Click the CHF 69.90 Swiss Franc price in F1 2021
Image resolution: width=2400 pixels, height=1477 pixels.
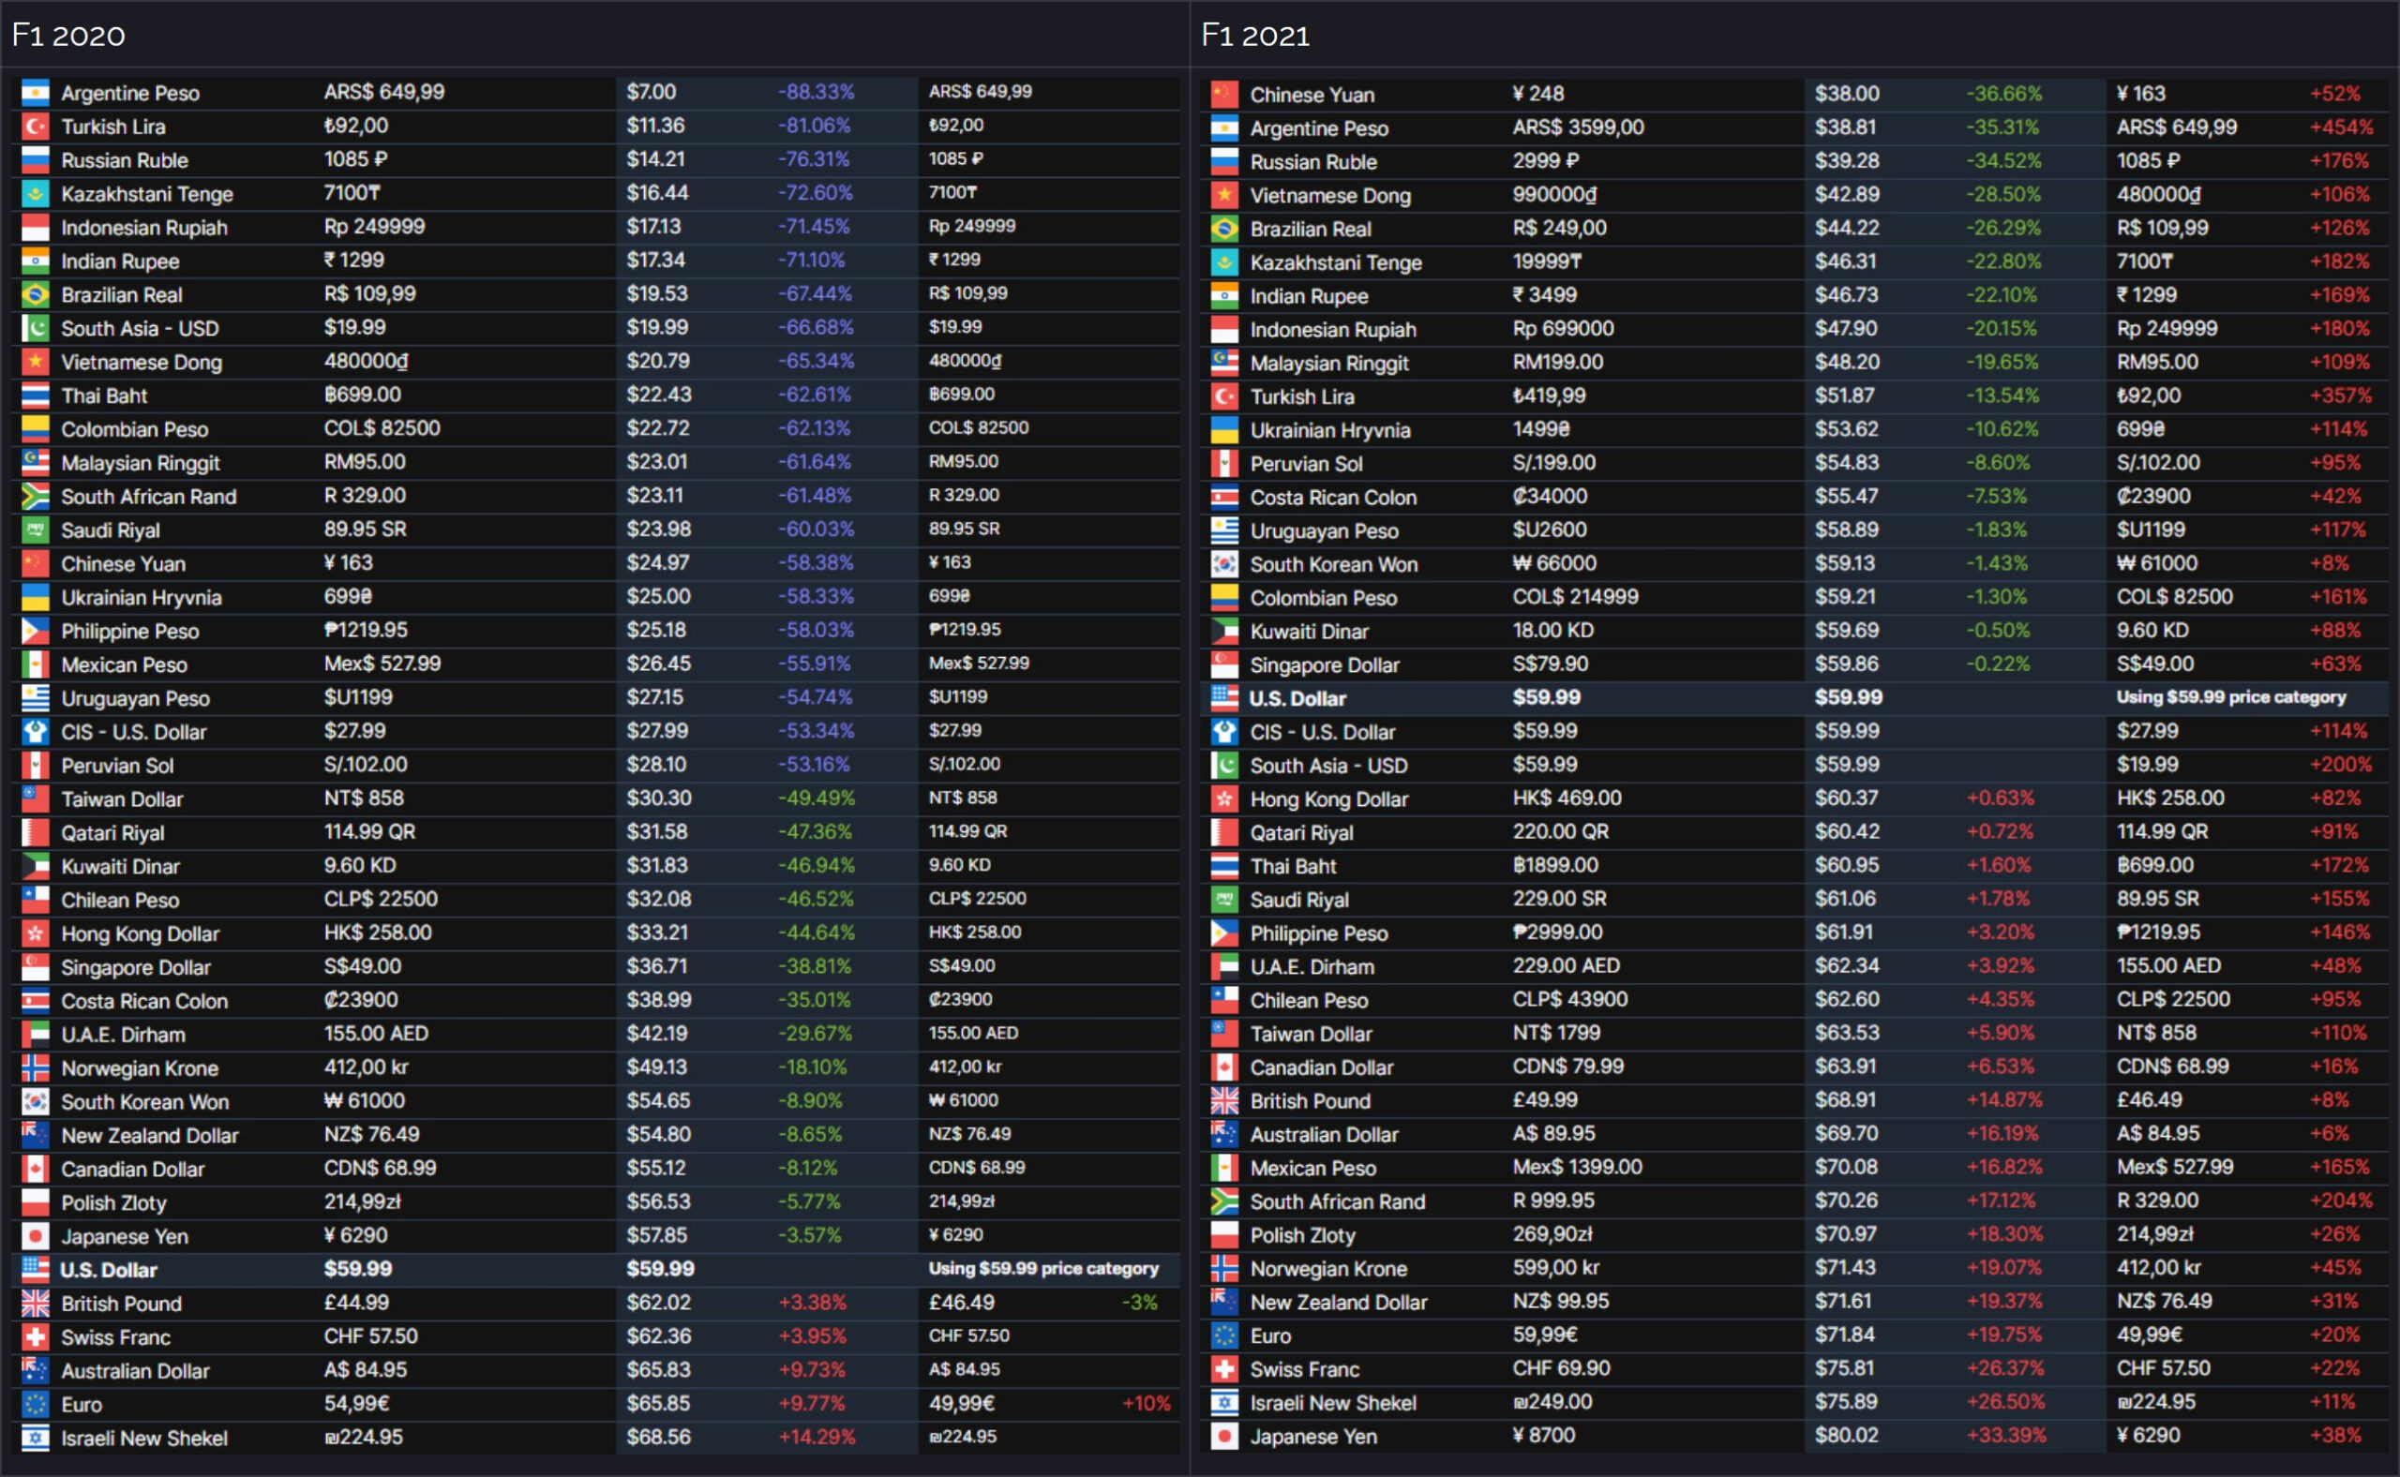click(1562, 1367)
